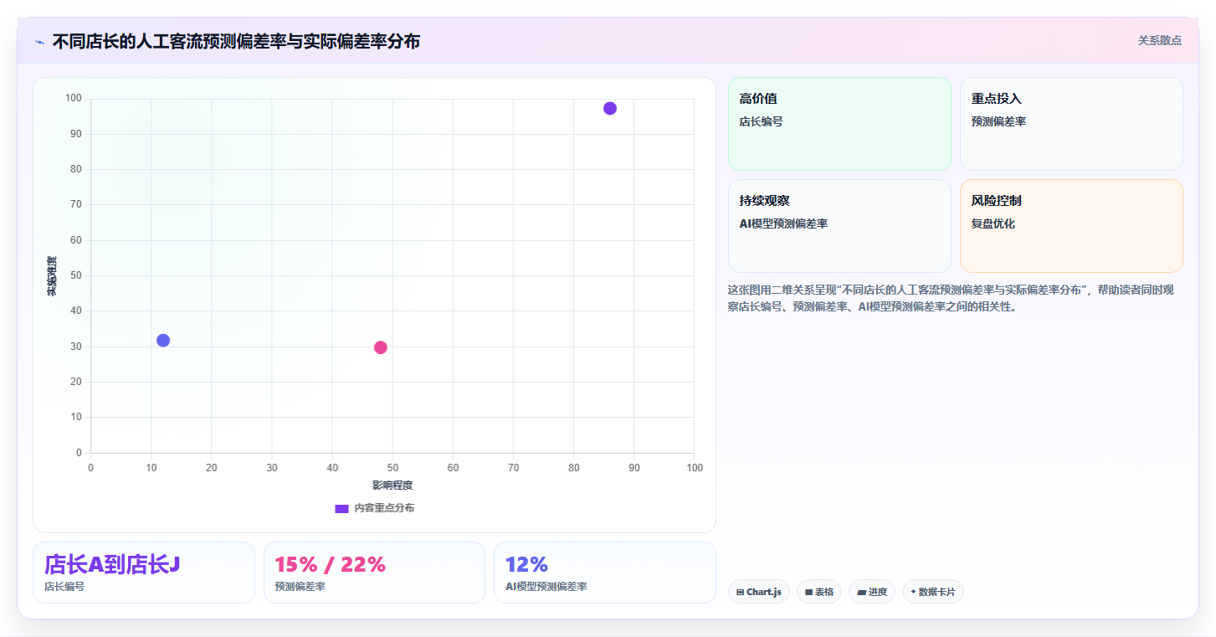Click the purple scatter point near the top right
Screen dimensions: 1216x637
point(610,108)
